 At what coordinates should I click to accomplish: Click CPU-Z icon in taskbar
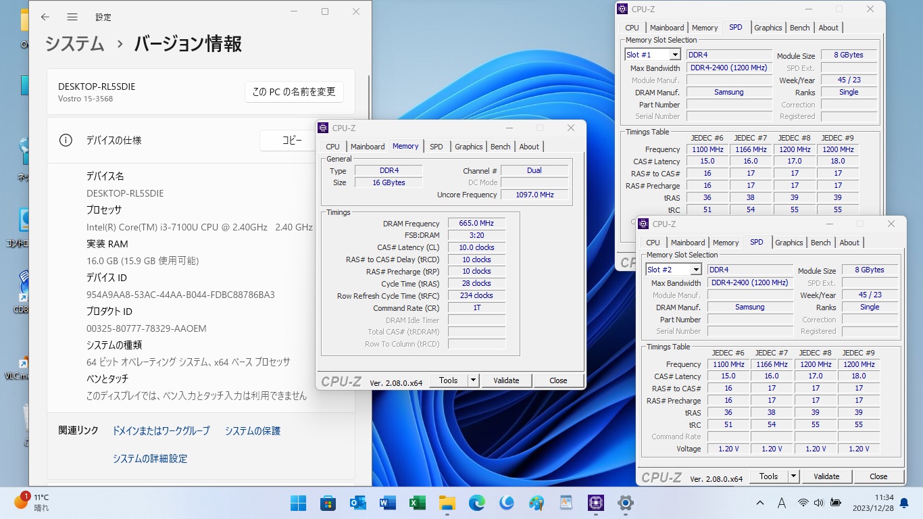point(596,503)
